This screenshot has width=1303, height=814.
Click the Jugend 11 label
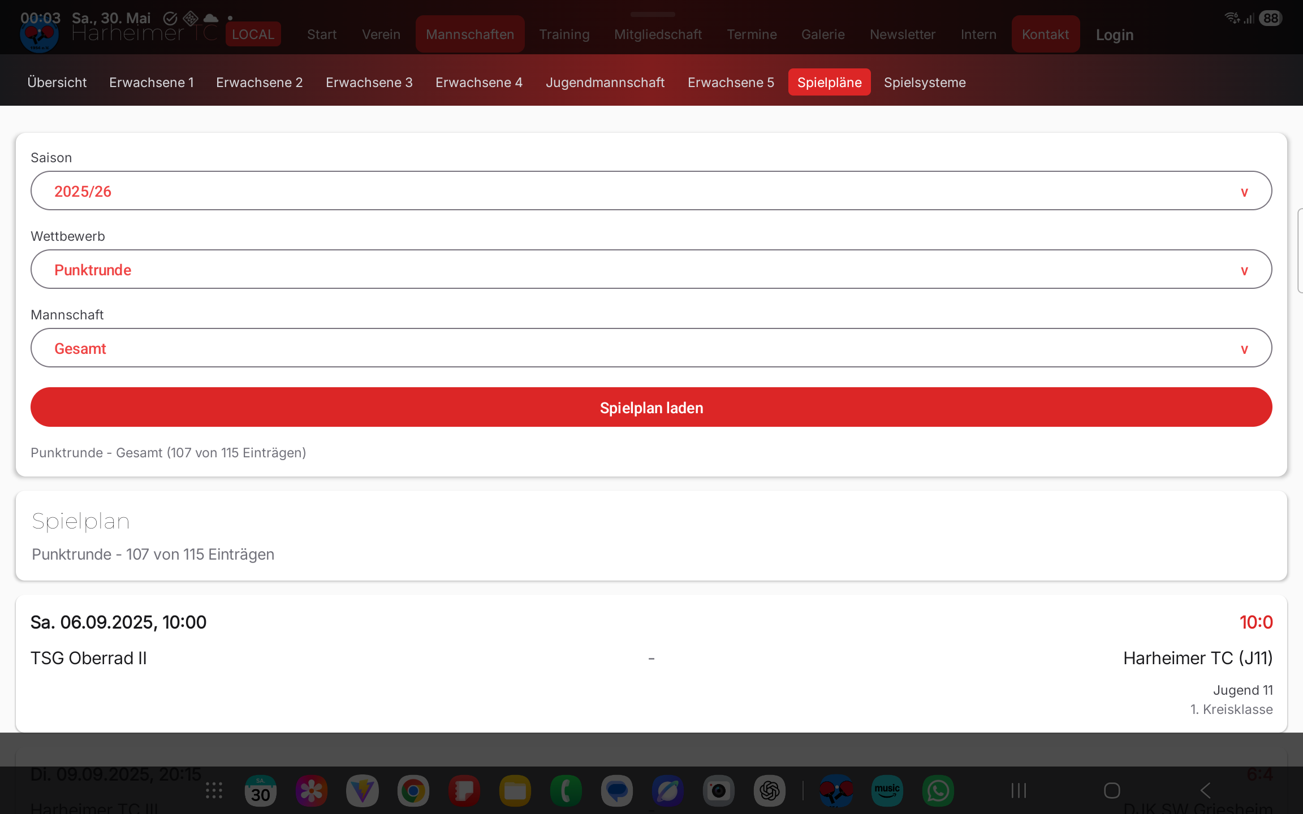1243,690
